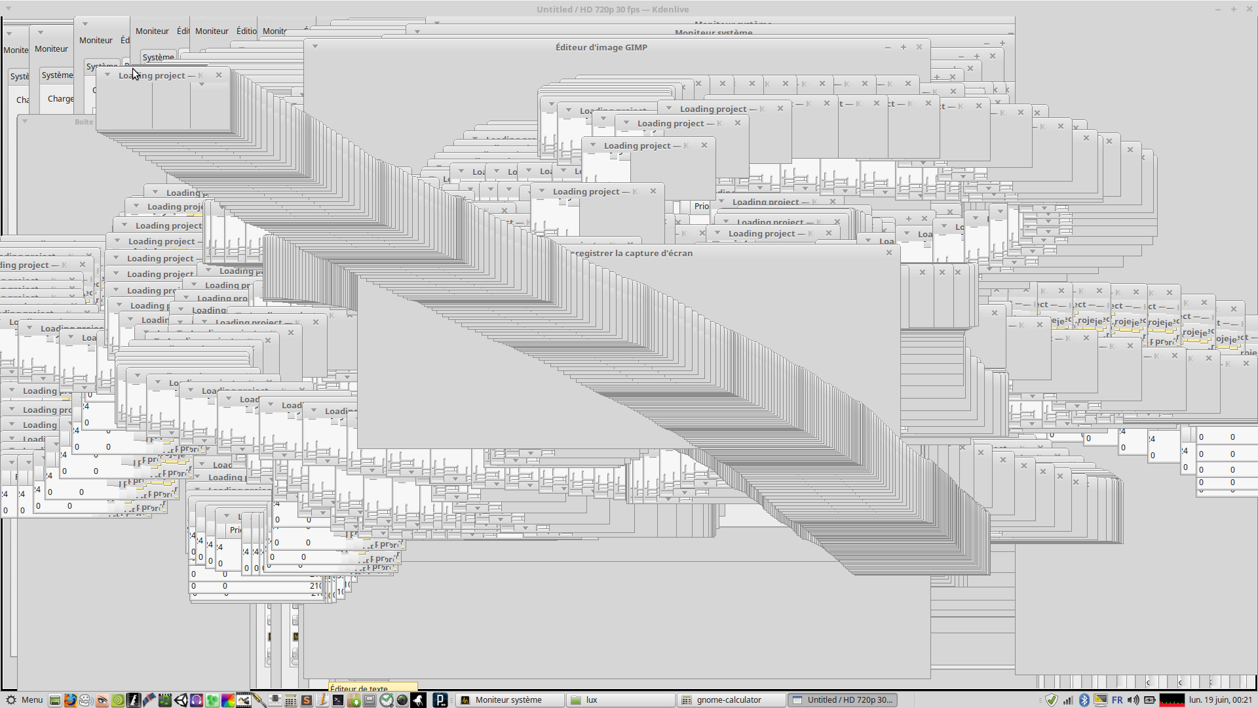Viewport: 1258px width, 708px height.
Task: Select the lux folder taskbar entry
Action: pyautogui.click(x=592, y=700)
